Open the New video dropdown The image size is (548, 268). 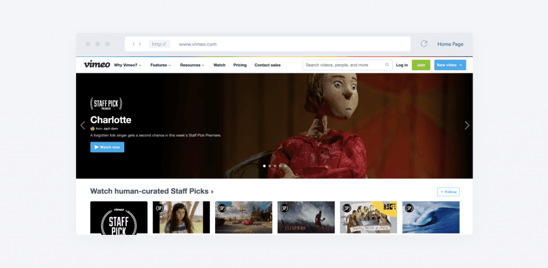pos(450,65)
